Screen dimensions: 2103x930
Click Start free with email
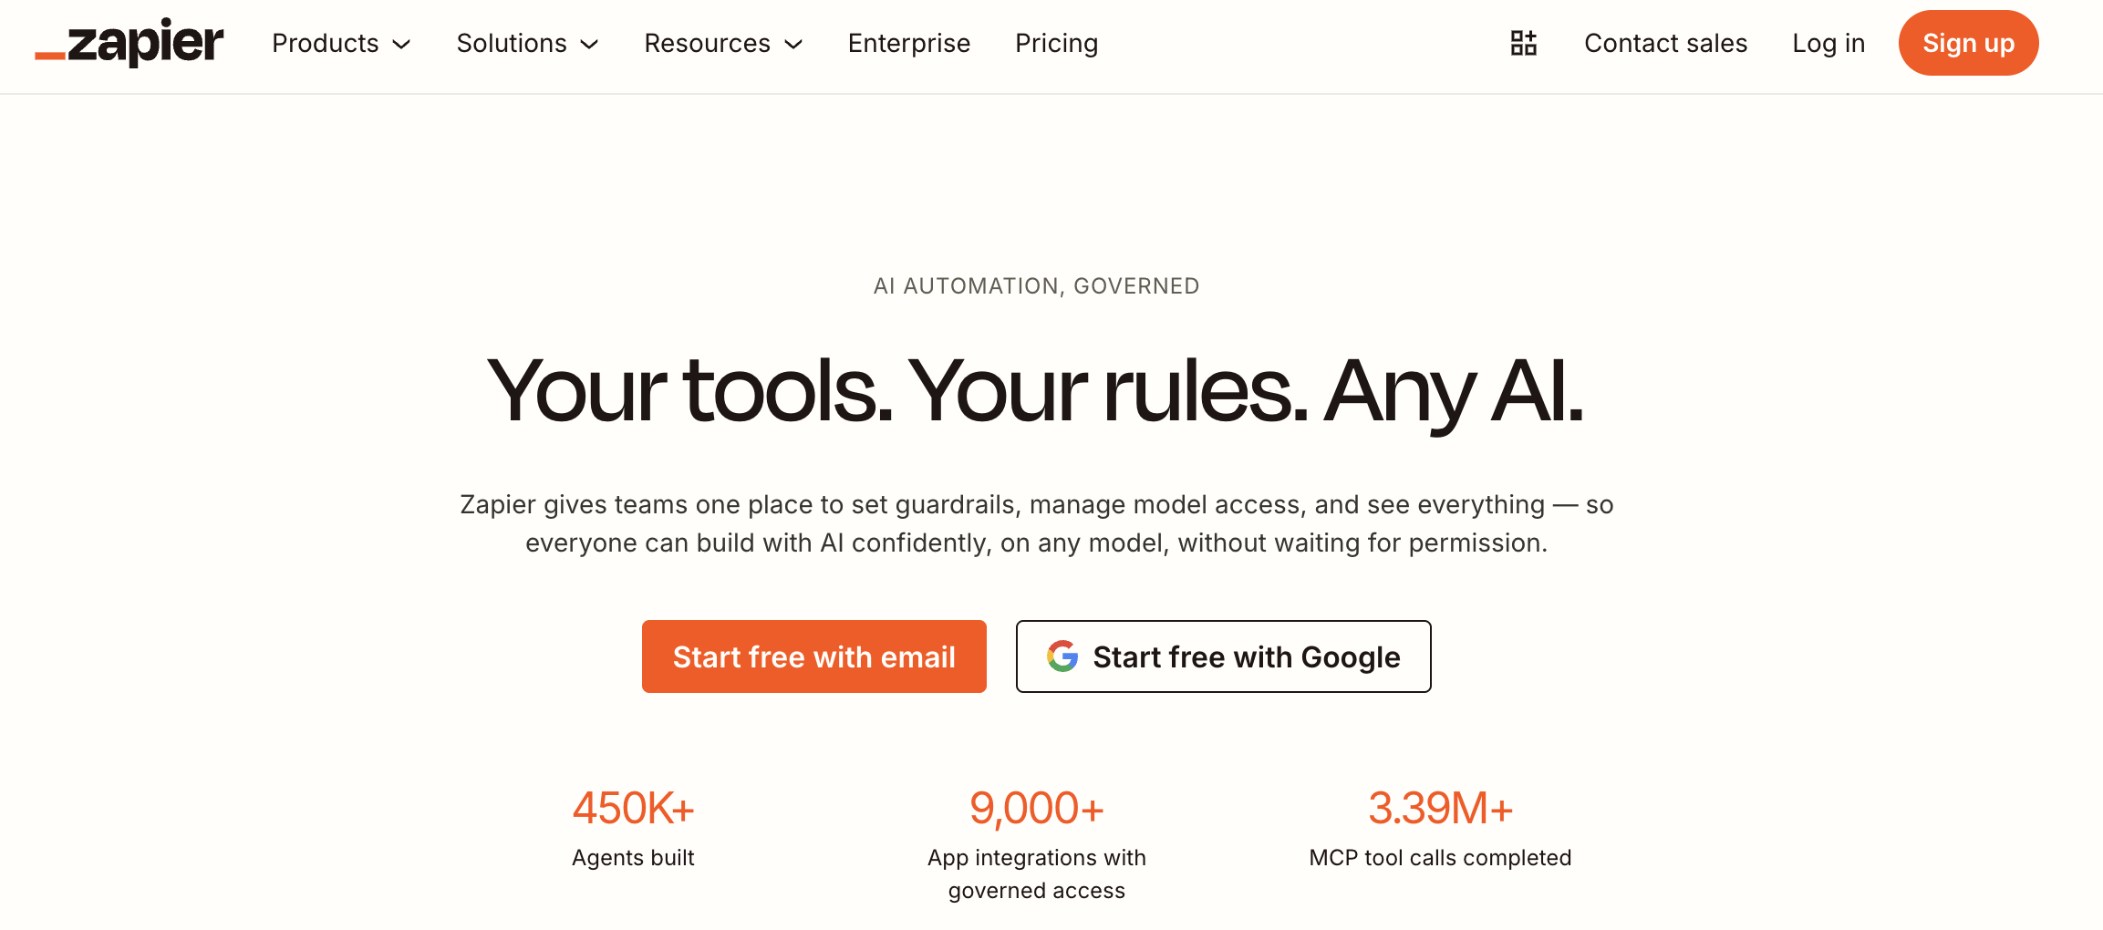tap(814, 656)
